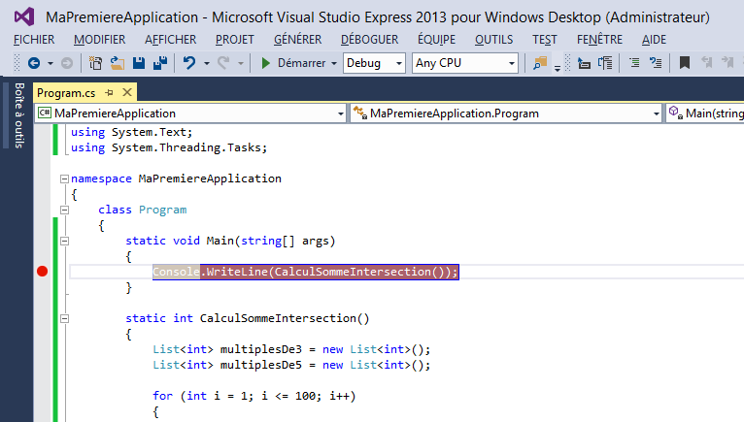Click 'Console' in the highlighted line
This screenshot has width=744, height=422.
[176, 272]
